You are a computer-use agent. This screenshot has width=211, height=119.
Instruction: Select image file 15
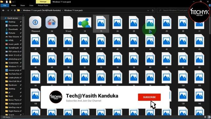tap(101, 24)
